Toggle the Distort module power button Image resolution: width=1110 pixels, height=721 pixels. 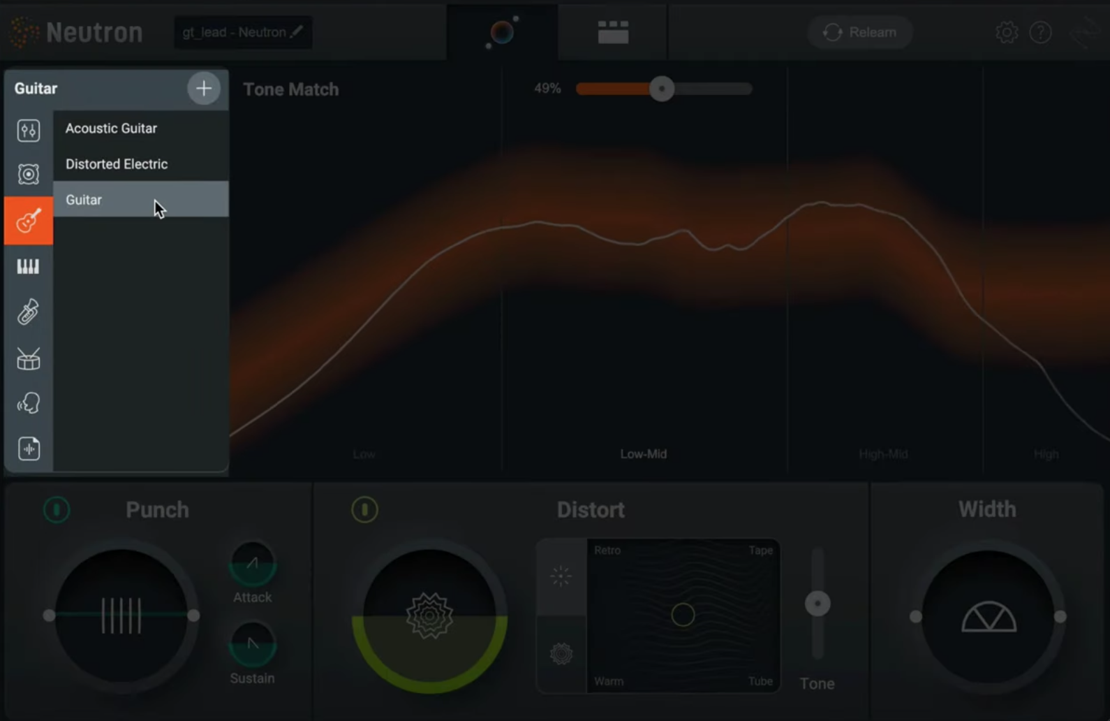(364, 509)
